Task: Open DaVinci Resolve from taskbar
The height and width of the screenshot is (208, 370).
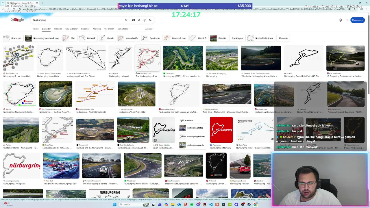Action: 223,205
